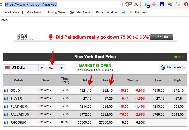Image resolution: width=189 pixels, height=130 pixels.
Task: Select the US Dollar combo box
Action: (24, 68)
